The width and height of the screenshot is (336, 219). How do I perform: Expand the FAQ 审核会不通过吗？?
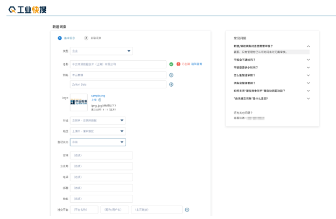(x=308, y=60)
